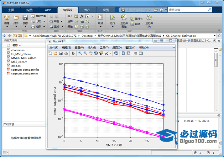Click the Find Files (查找文件) button
Image resolution: width=224 pixels, height=157 pixels.
[38, 16]
